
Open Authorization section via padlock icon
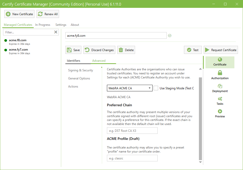tap(220, 73)
